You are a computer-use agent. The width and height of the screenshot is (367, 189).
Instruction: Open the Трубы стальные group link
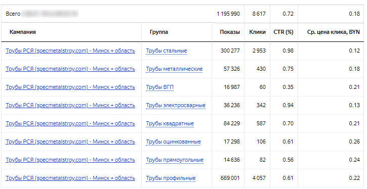tap(167, 51)
